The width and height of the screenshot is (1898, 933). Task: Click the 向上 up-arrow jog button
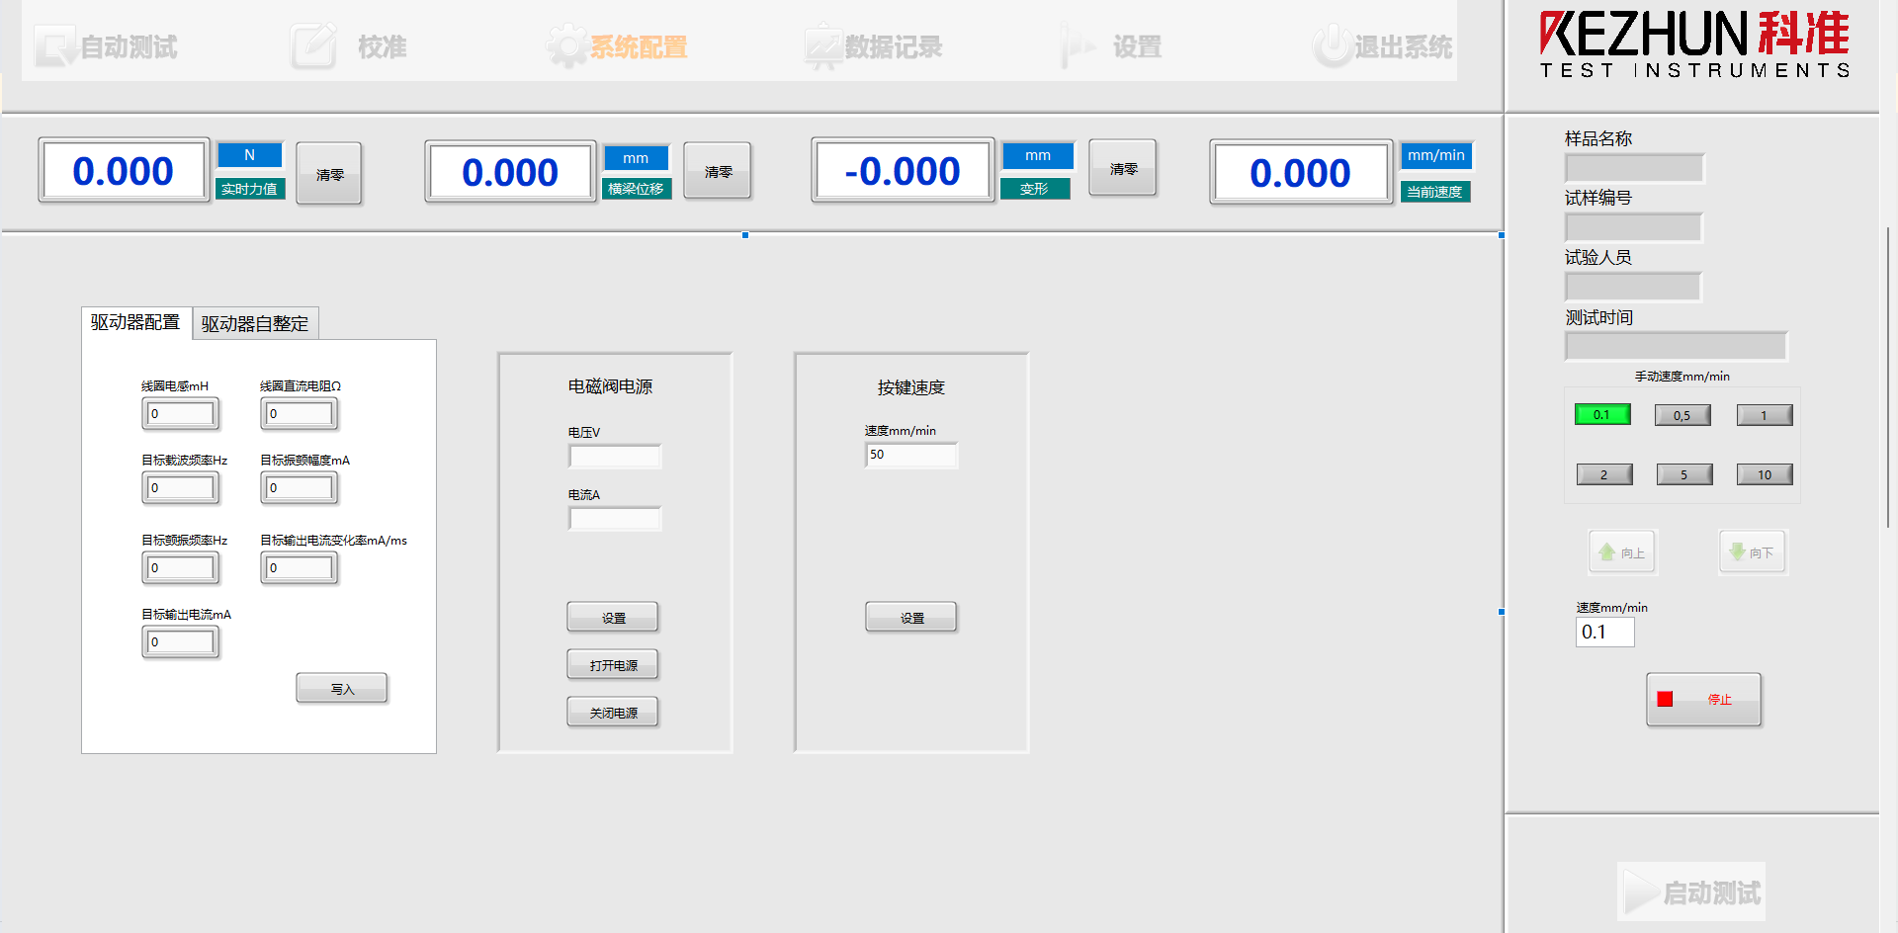1622,552
